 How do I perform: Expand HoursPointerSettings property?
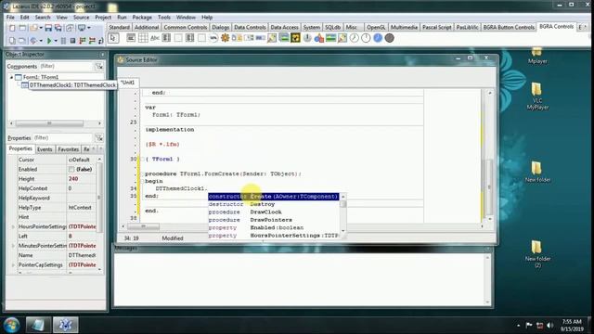13,226
